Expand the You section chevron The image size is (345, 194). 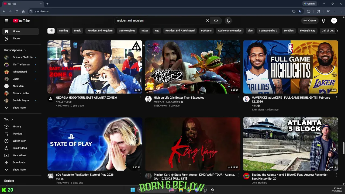tap(12, 119)
